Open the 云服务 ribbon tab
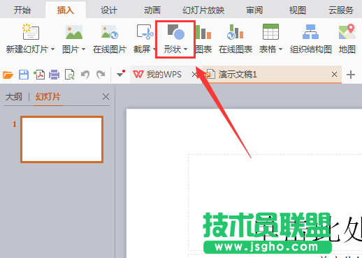The image size is (362, 258). [341, 10]
